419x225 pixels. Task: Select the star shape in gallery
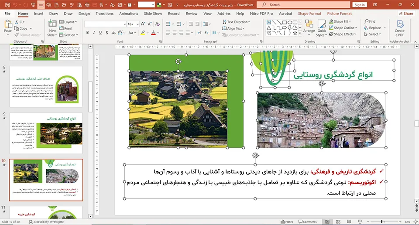point(295,33)
